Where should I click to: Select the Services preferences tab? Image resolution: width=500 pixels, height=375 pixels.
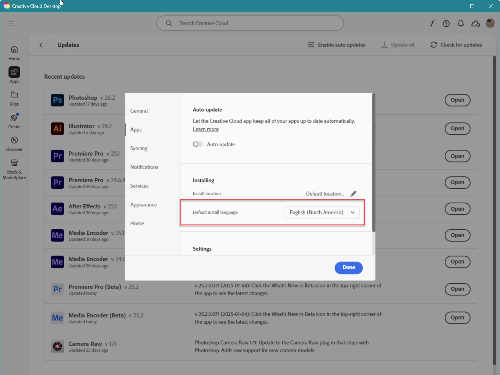pyautogui.click(x=139, y=186)
